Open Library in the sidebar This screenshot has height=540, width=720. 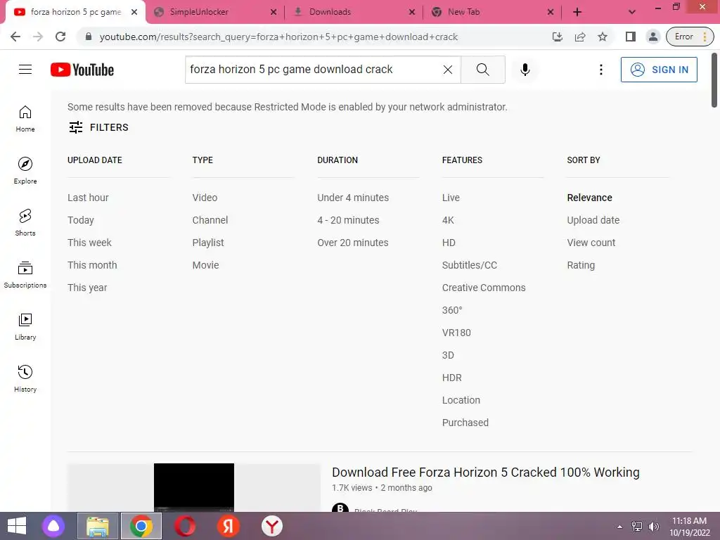click(x=25, y=326)
